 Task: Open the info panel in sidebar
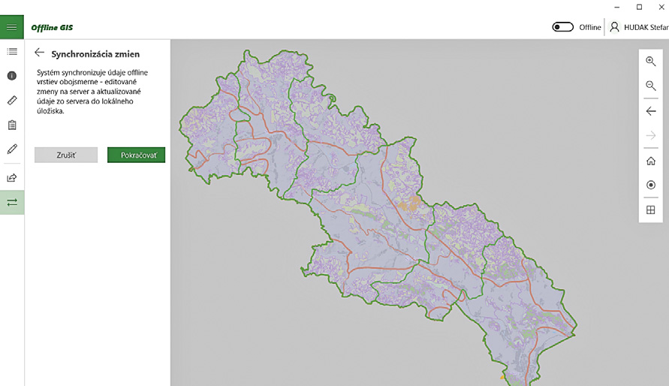(12, 76)
